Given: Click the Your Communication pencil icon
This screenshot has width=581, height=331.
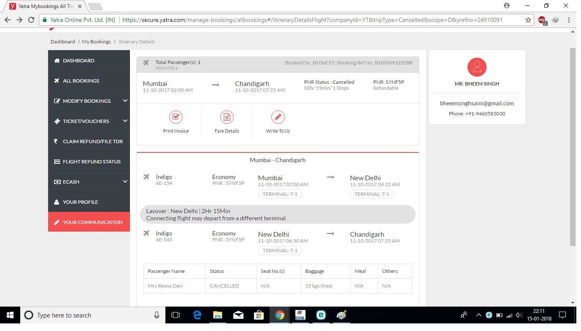Looking at the screenshot, I should coord(57,222).
